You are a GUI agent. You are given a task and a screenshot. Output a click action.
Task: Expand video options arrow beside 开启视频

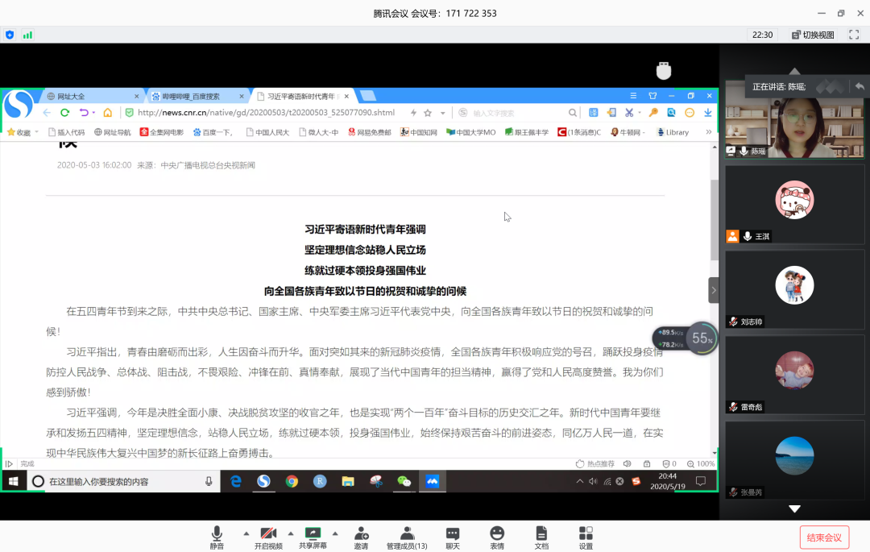(289, 533)
